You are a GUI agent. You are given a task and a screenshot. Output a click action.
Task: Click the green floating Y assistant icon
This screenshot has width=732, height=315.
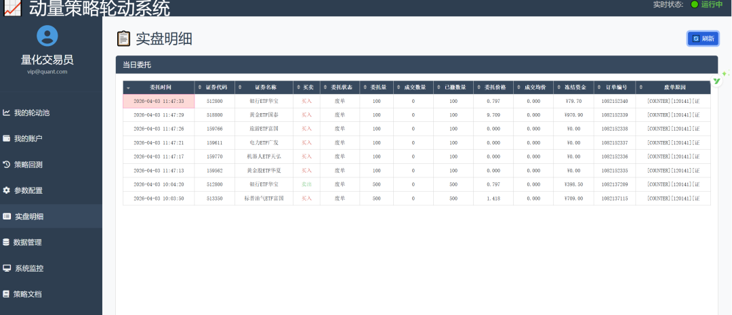click(717, 81)
